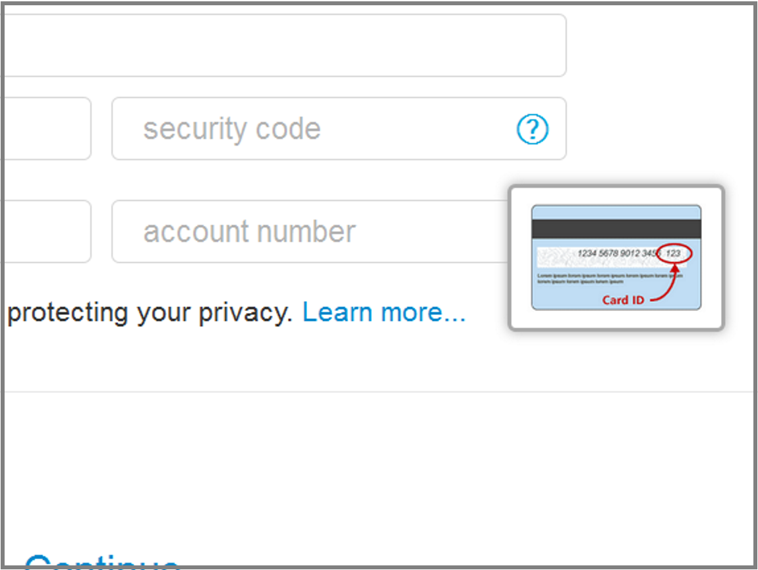
Task: Open the Learn more privacy link
Action: click(384, 312)
